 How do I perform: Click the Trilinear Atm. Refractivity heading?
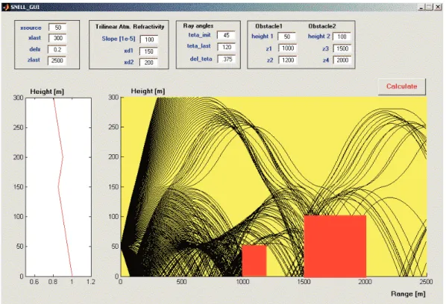[130, 27]
